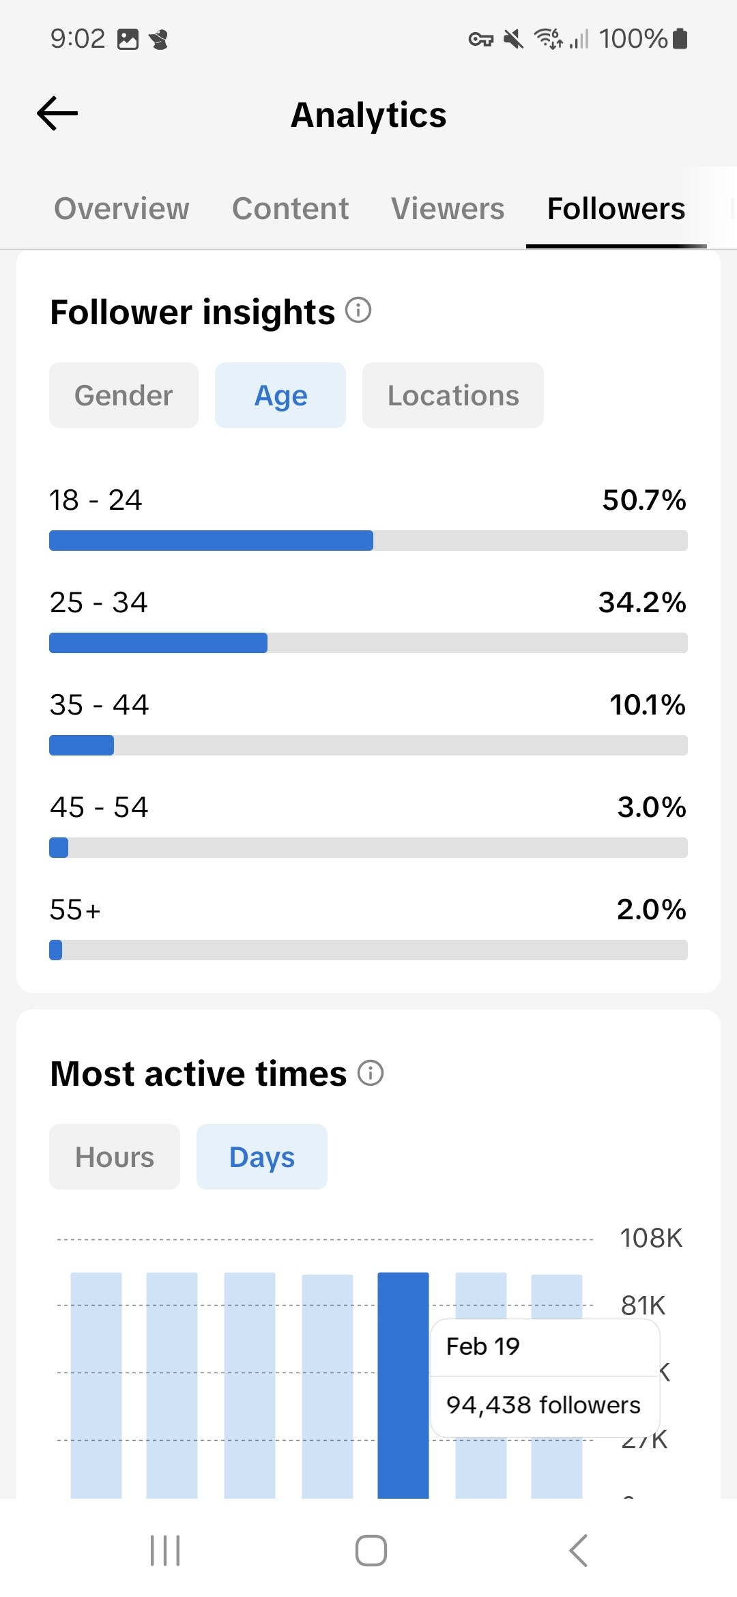Screen dimensions: 737x1597
Task: Open the Overview tab
Action: point(121,209)
